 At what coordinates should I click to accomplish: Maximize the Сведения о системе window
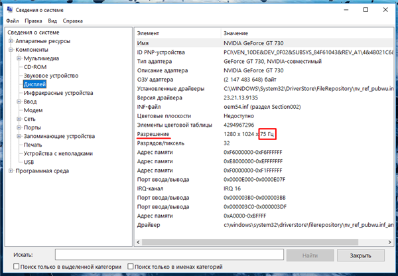click(x=365, y=10)
